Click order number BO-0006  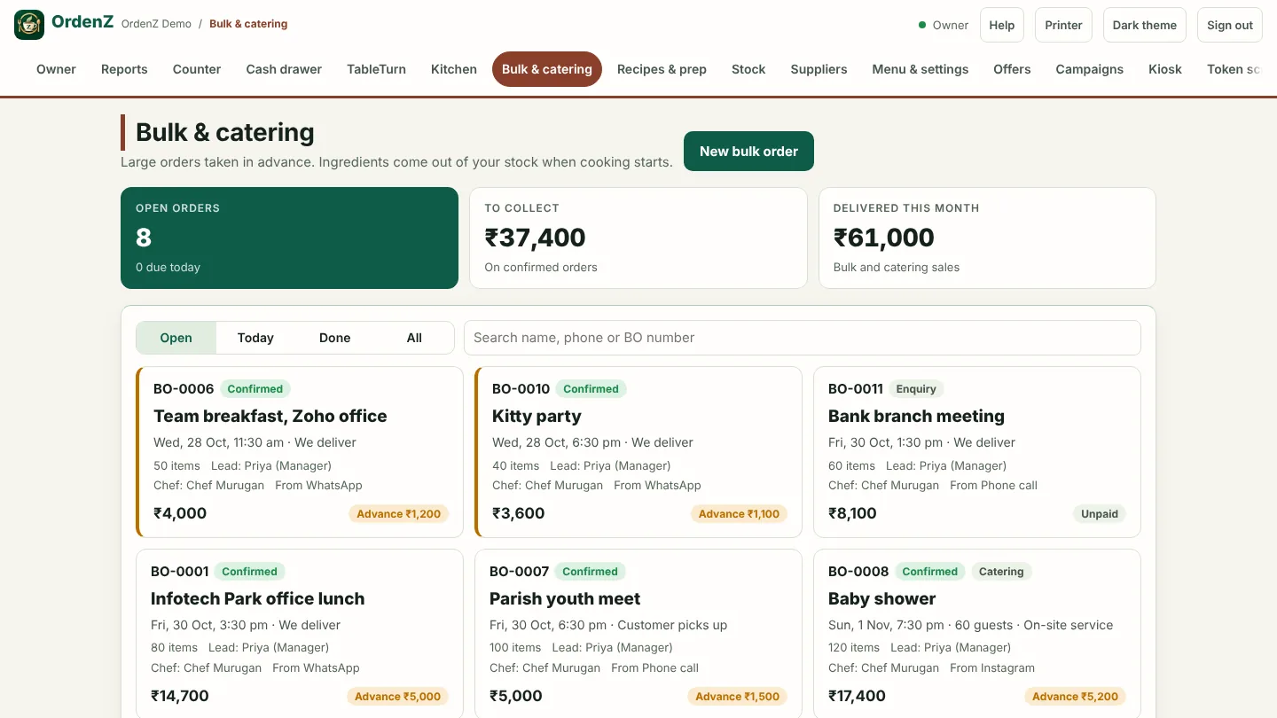(x=184, y=389)
